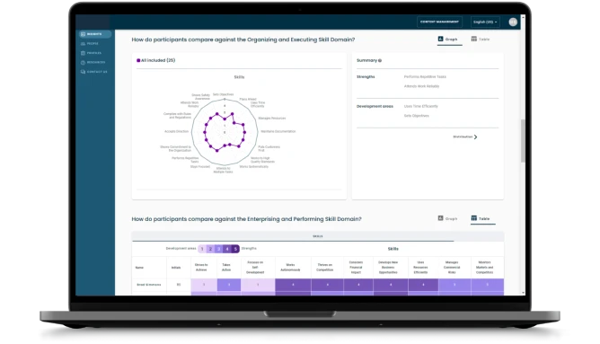The height and width of the screenshot is (344, 600).
Task: Click Table icon for Enterprising and Performing
Action: point(473,218)
